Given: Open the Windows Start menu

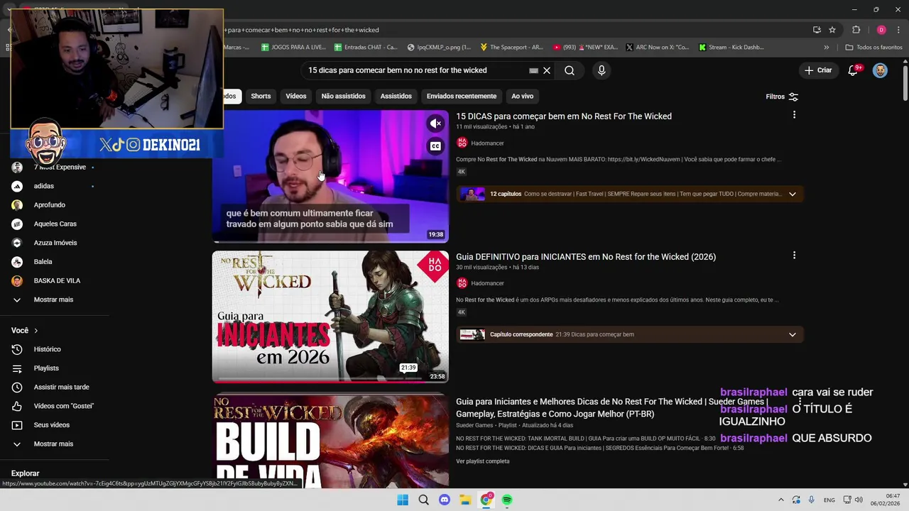Looking at the screenshot, I should pos(403,500).
